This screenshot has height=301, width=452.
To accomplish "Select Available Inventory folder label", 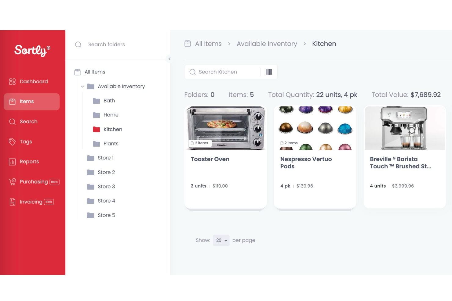I will tap(121, 87).
